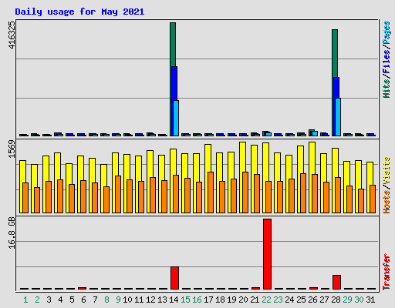Image resolution: width=395 pixels, height=308 pixels.
Task: Click day label 11
Action: [x=139, y=300]
